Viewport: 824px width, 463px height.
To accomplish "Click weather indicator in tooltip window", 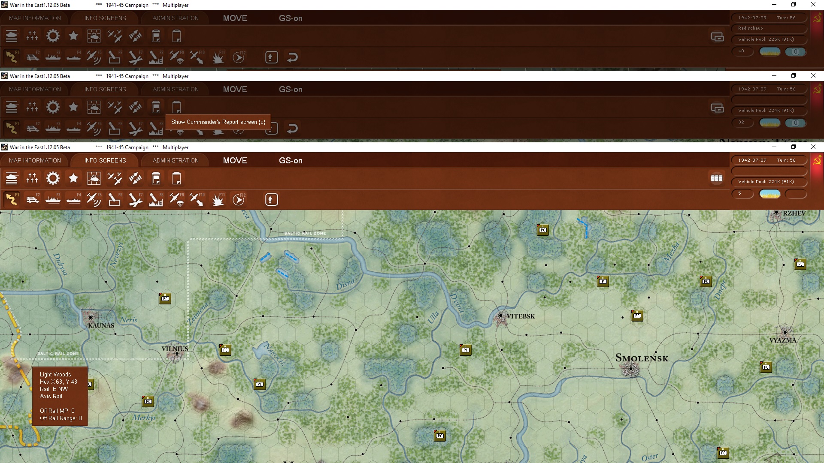I will pyautogui.click(x=770, y=123).
